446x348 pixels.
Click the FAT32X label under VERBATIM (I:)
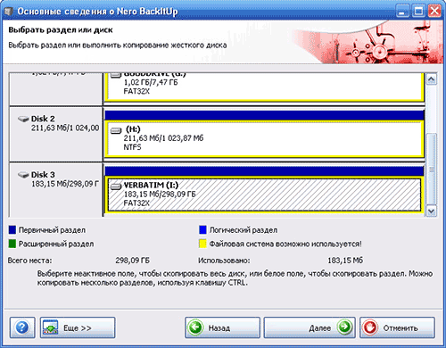pyautogui.click(x=136, y=203)
